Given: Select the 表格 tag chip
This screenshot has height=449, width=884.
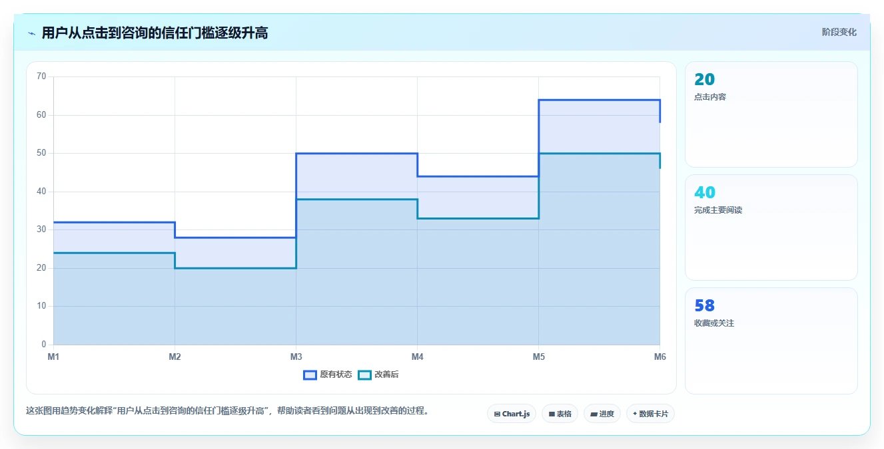Looking at the screenshot, I should [x=560, y=414].
